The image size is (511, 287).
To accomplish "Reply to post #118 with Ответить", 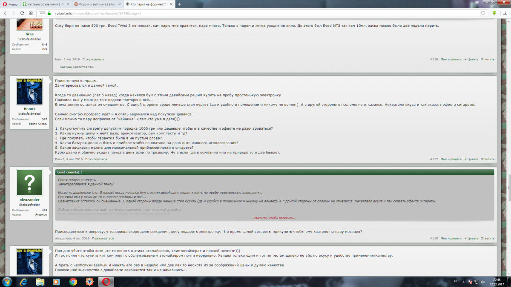I will tap(488, 239).
